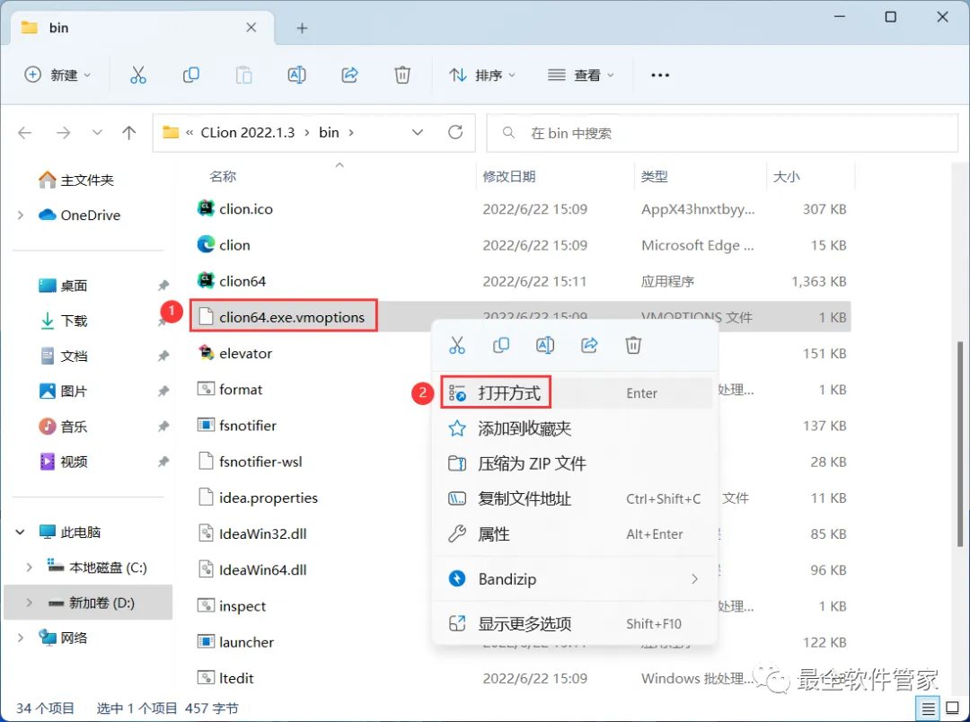Select the elevator file
970x722 pixels.
tap(234, 353)
